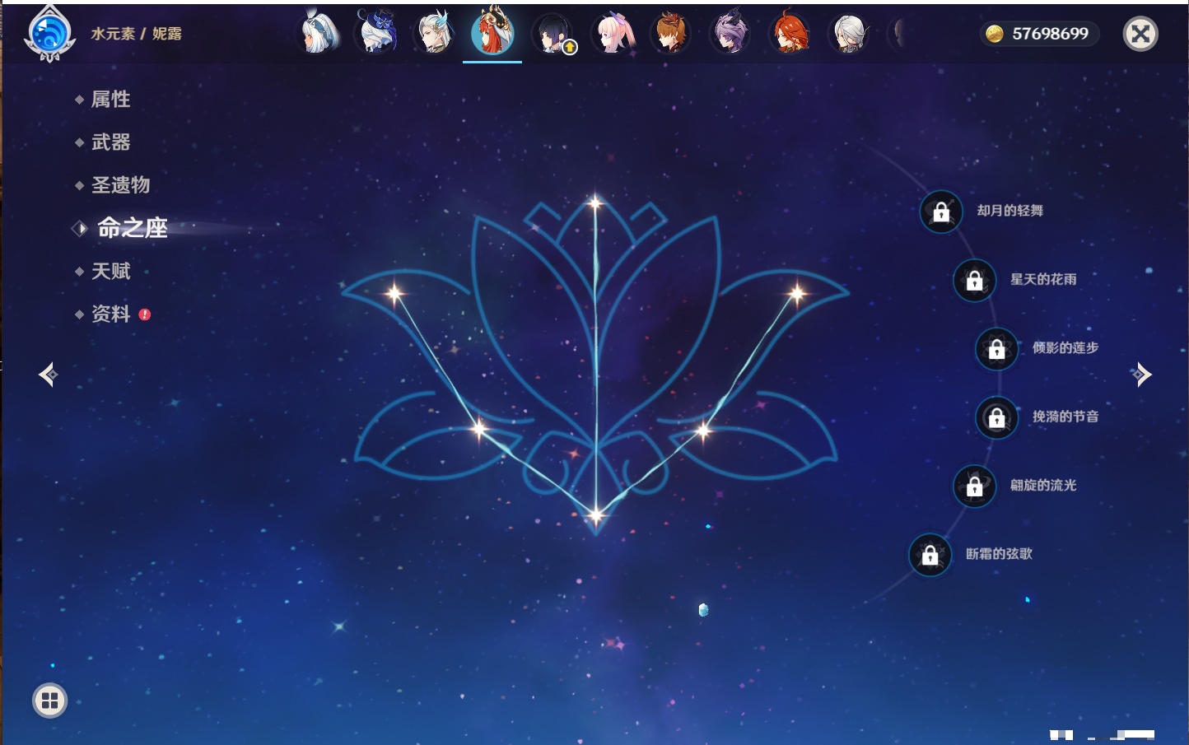Click the 水元素 / 妮露 character title
This screenshot has width=1189, height=745.
pos(136,34)
